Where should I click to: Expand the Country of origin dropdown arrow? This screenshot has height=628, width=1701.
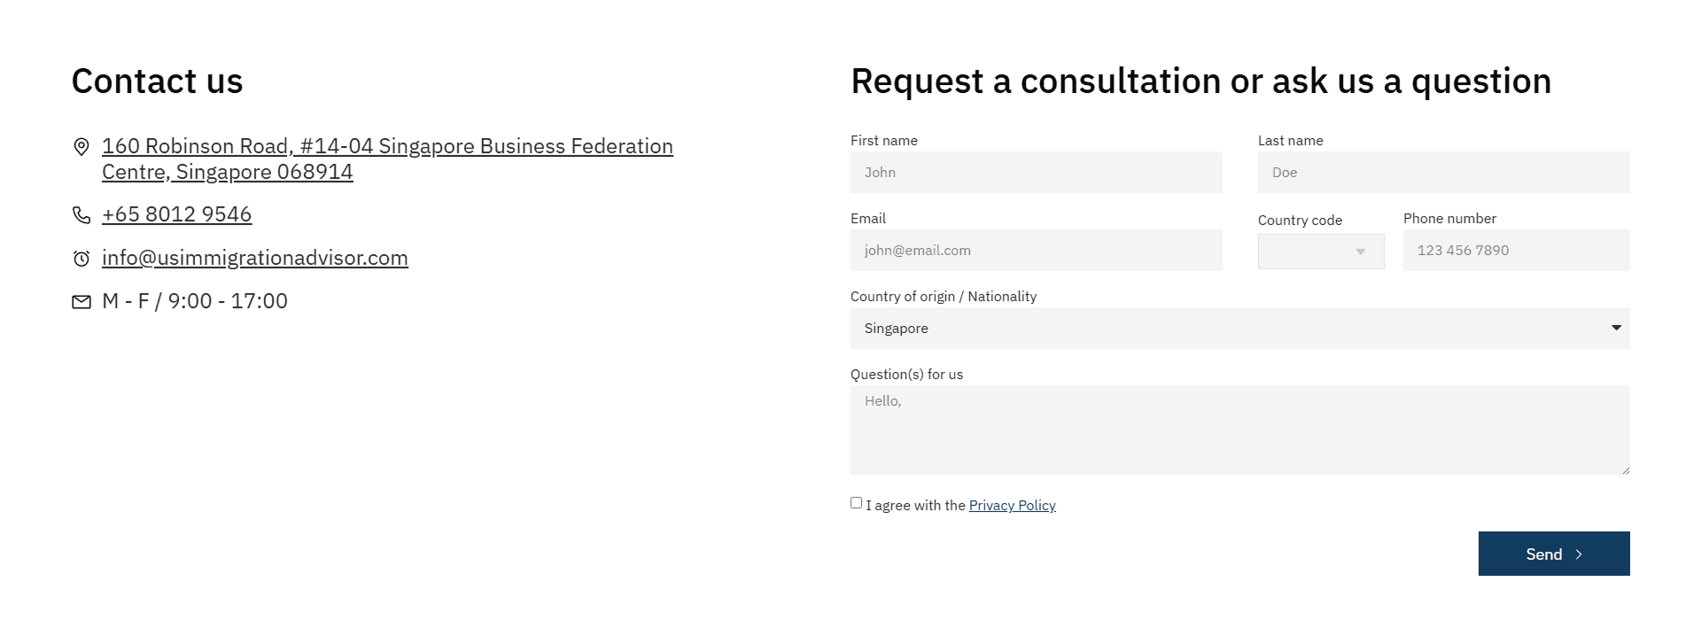pos(1616,328)
